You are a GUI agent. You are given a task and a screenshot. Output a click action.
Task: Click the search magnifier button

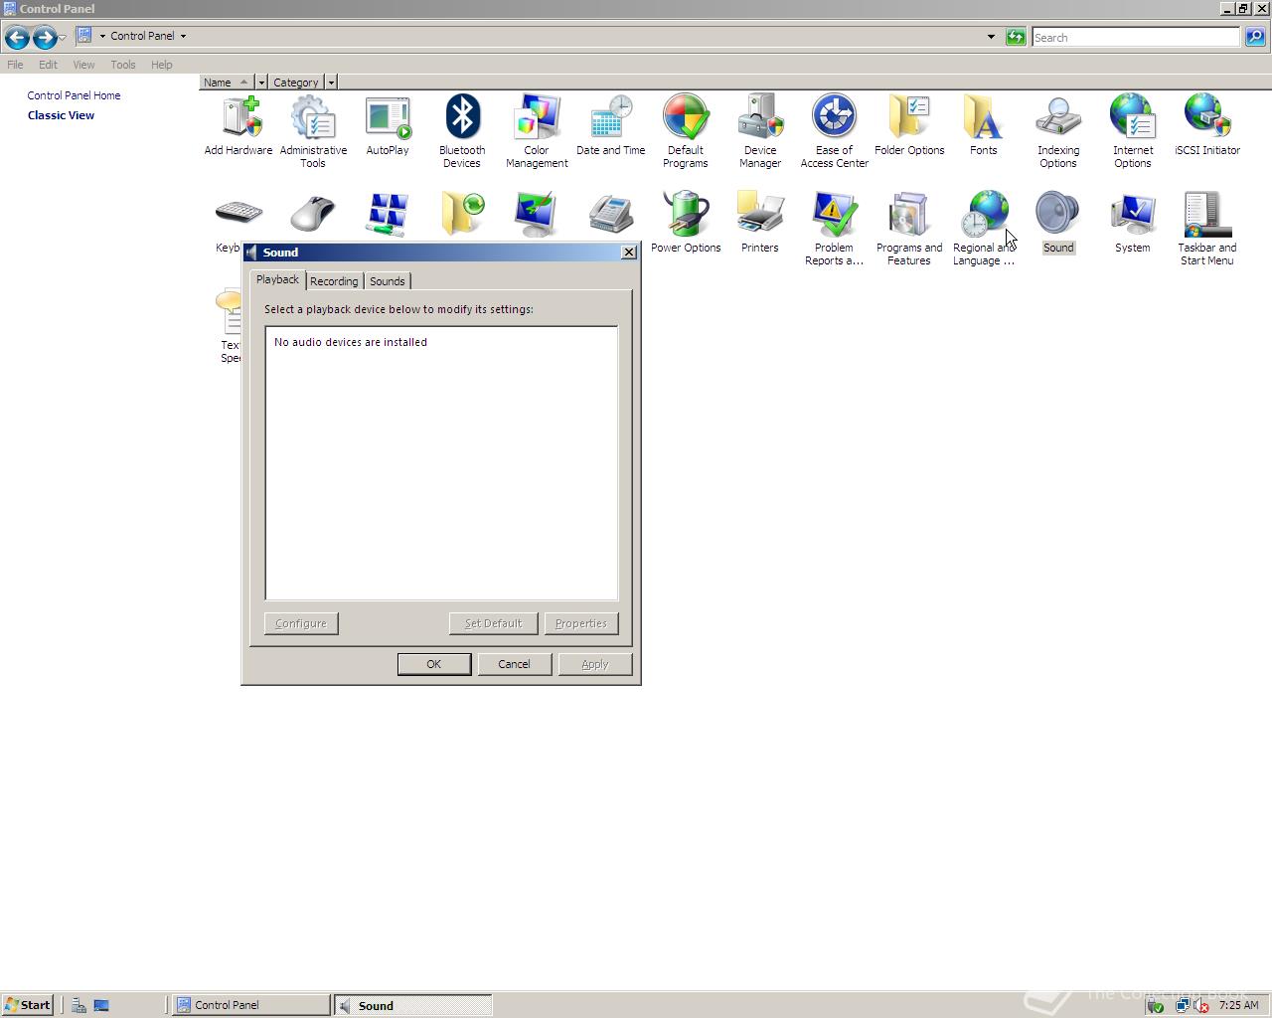[x=1255, y=37]
